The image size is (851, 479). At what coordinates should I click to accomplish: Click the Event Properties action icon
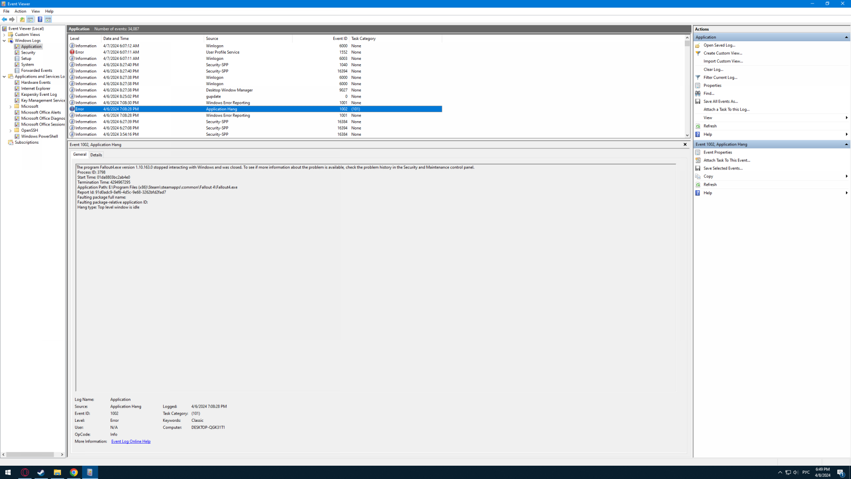click(x=698, y=153)
